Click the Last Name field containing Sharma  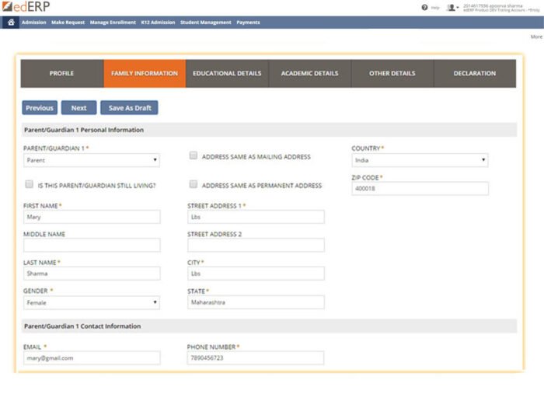click(x=92, y=274)
